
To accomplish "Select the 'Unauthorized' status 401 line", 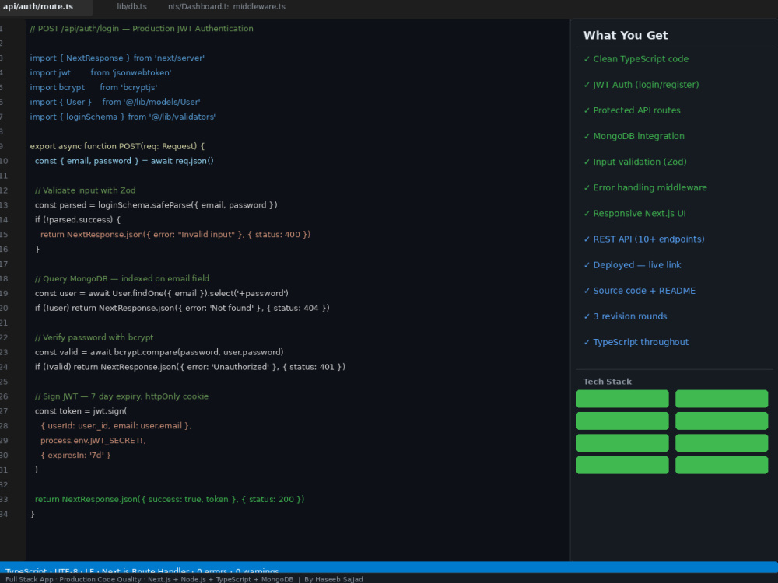I will (190, 368).
